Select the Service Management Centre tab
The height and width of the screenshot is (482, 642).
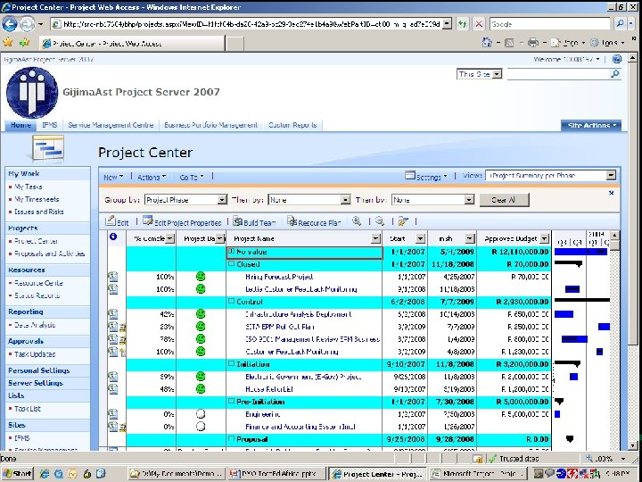111,125
